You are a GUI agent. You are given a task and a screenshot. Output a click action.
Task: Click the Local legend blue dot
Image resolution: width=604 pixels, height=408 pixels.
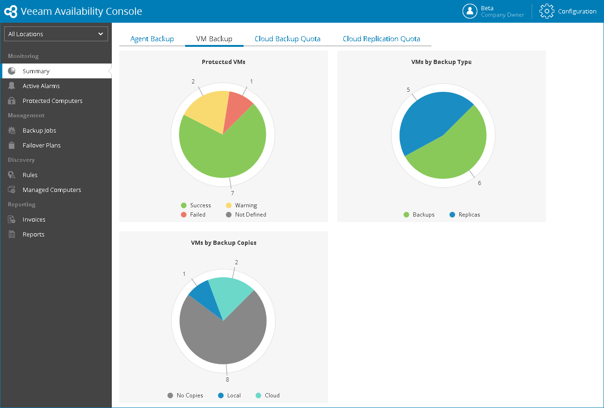point(221,395)
